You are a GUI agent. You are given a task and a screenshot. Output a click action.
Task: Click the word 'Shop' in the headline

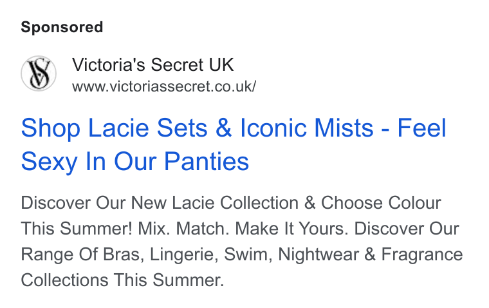51,129
